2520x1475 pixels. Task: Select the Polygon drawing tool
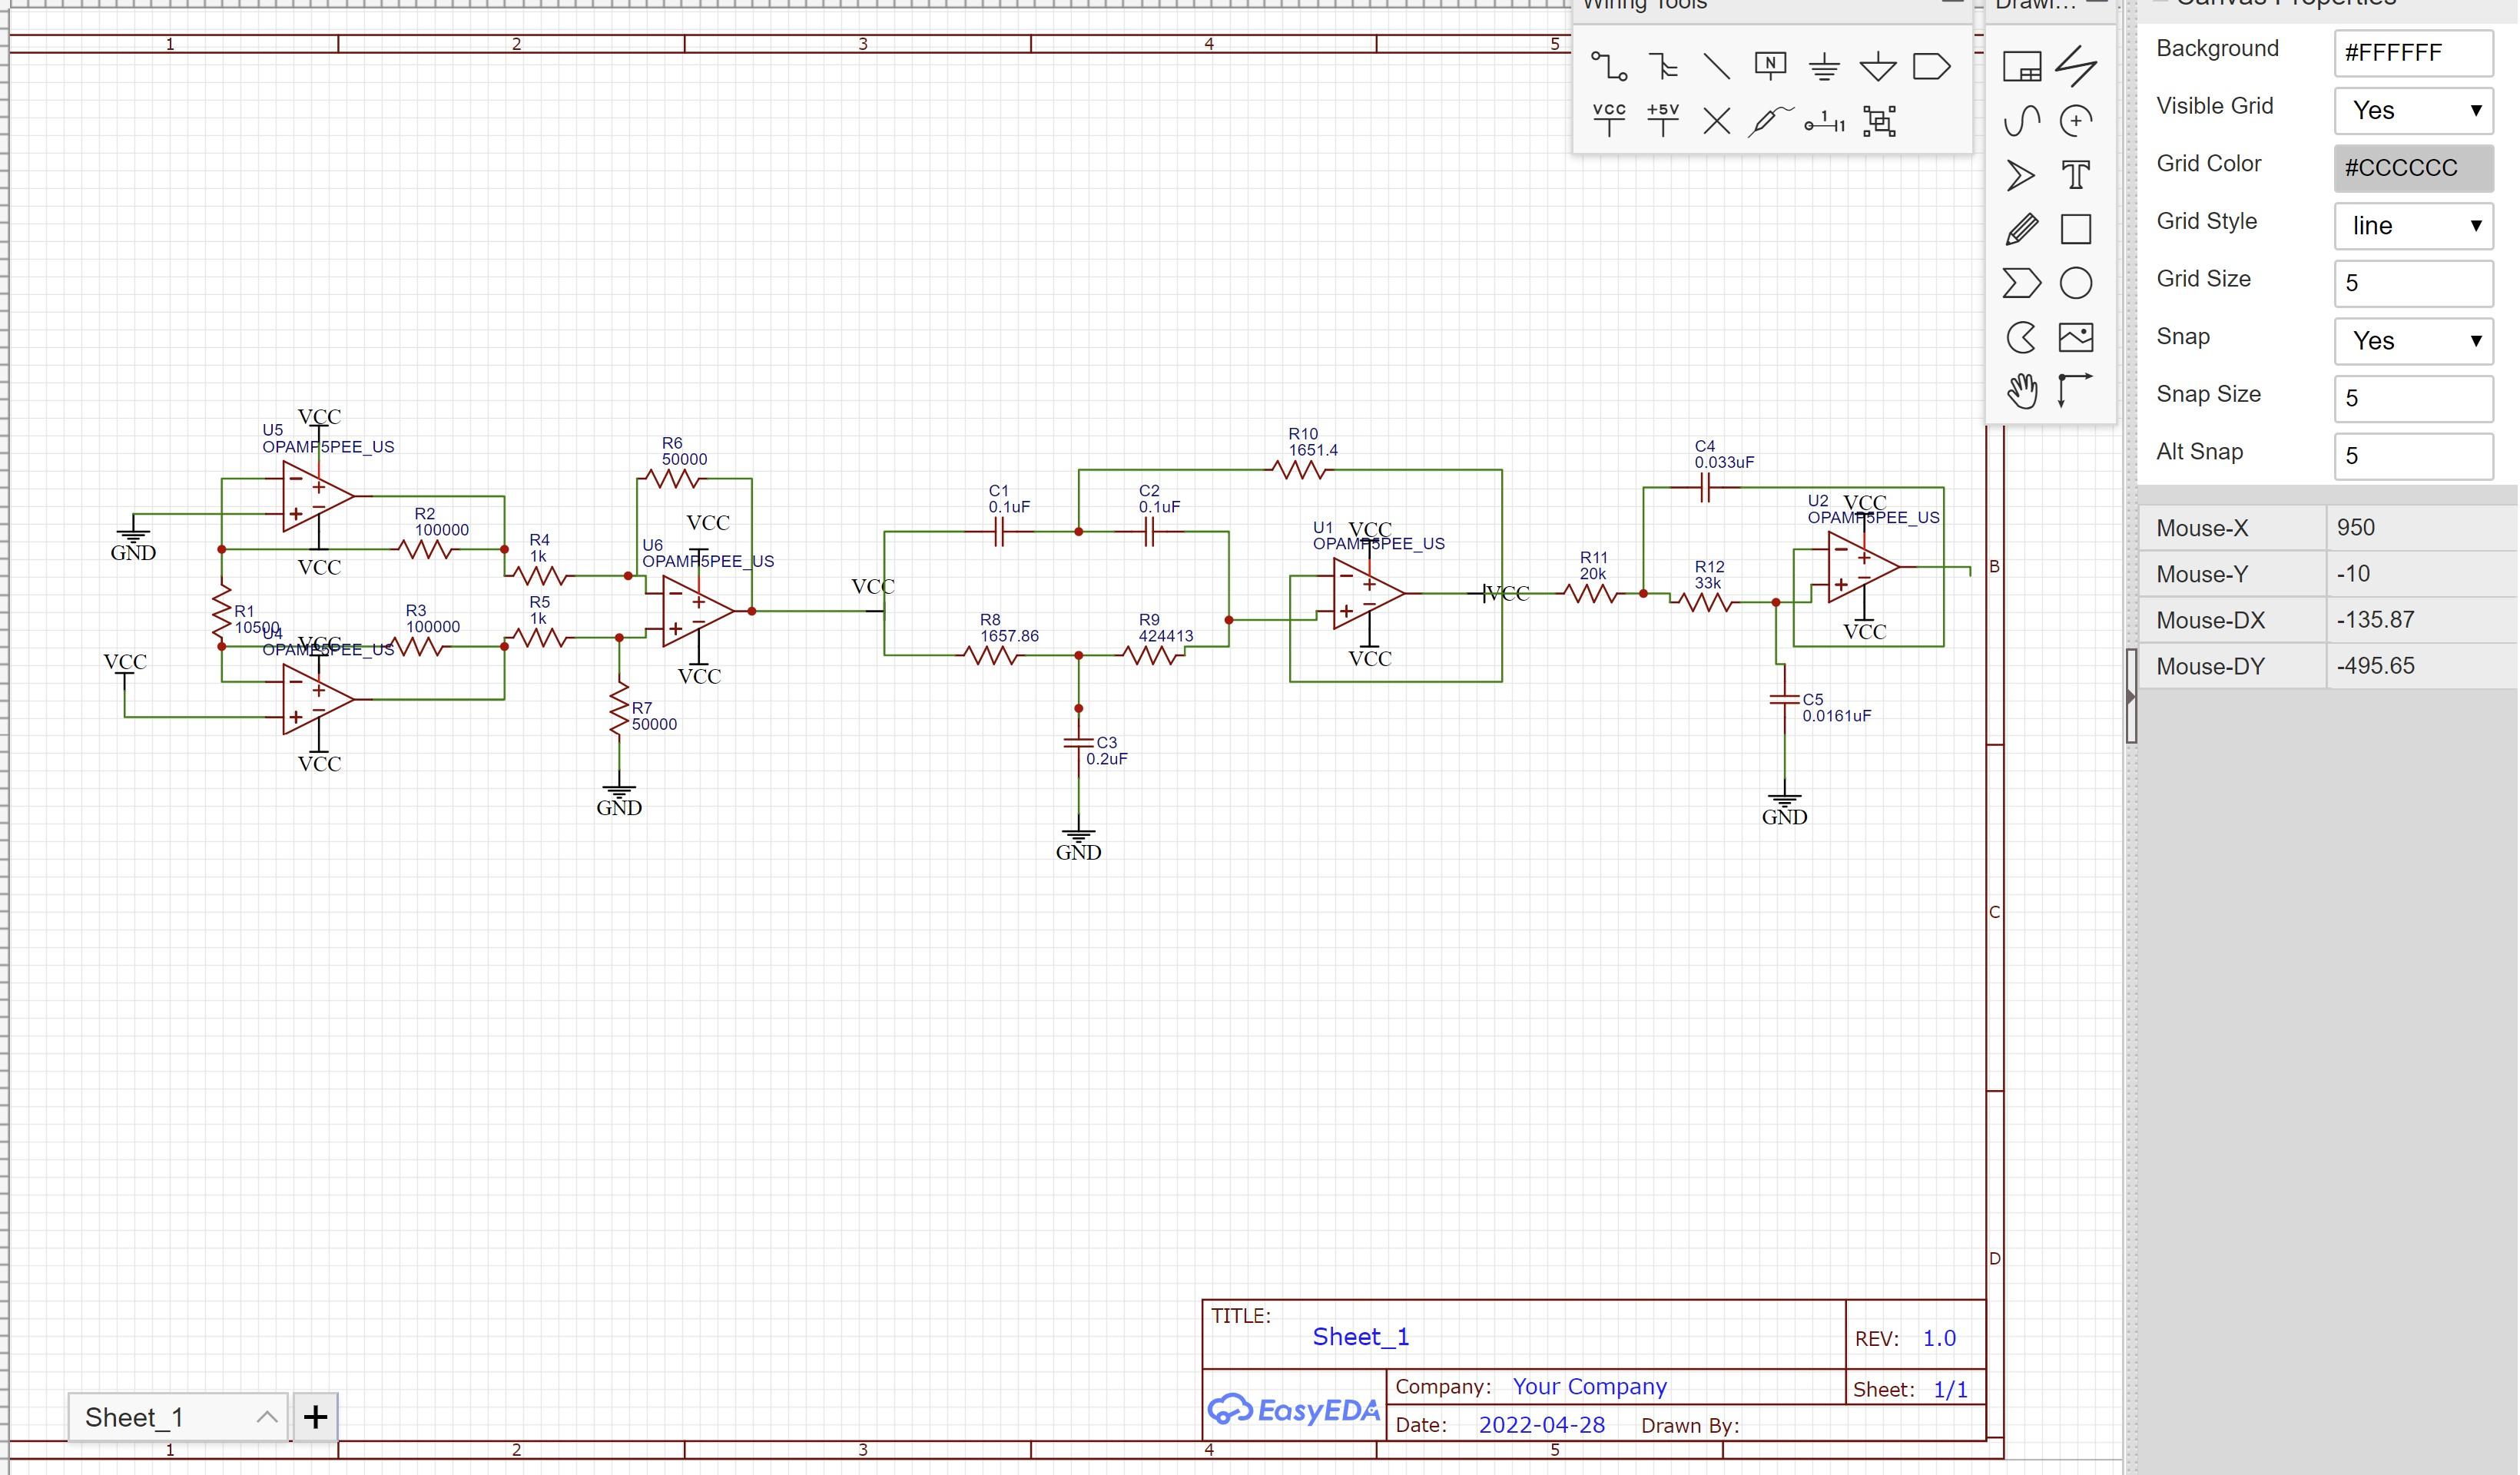pyautogui.click(x=2022, y=283)
